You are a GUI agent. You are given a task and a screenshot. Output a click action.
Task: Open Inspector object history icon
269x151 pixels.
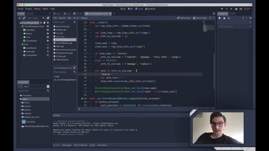[x=251, y=18]
